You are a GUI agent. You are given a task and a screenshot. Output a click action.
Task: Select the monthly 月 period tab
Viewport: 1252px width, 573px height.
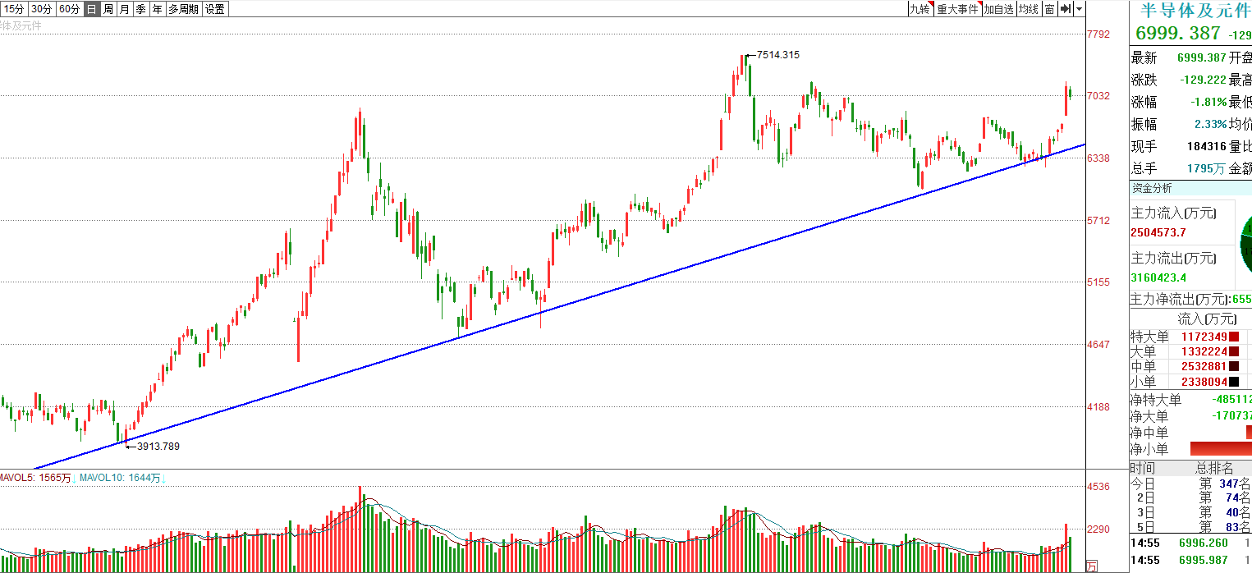pos(124,9)
